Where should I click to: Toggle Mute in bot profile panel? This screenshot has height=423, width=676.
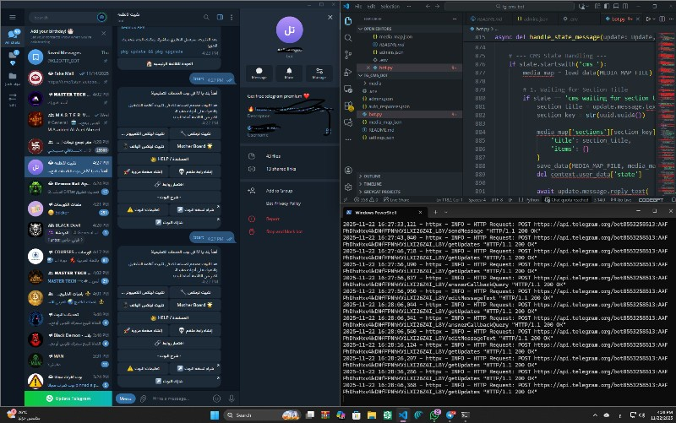pyautogui.click(x=288, y=73)
